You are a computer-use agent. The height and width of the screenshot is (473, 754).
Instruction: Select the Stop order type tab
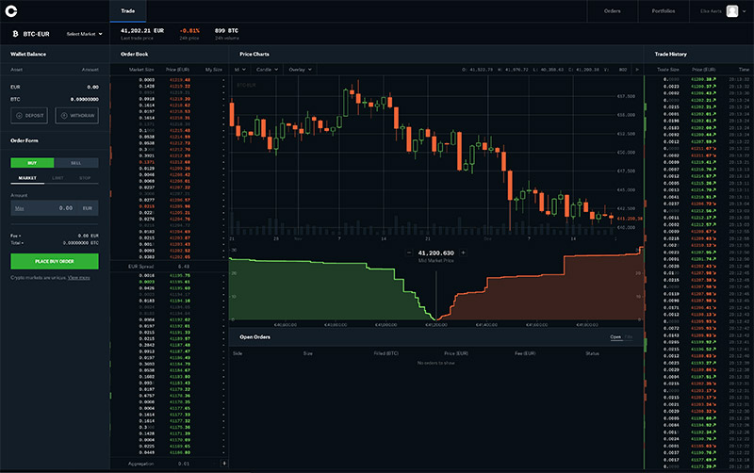click(85, 178)
